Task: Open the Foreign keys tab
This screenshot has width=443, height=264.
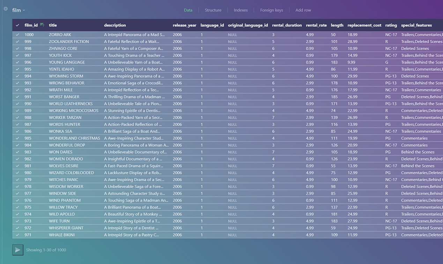Action: [272, 10]
